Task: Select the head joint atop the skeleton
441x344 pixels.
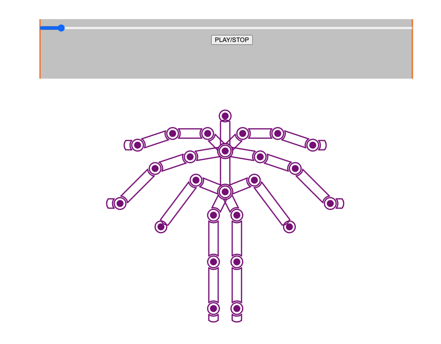Action: [225, 116]
